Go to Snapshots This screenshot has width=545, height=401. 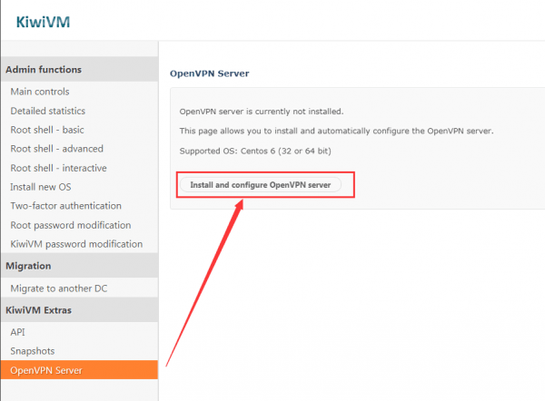pos(33,351)
